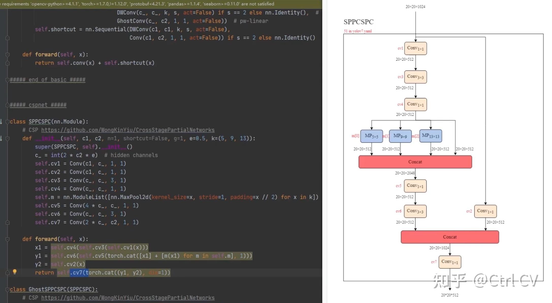Open the CrossStagePartialNetworks GitHub link under SPPCSPC

[x=128, y=130]
